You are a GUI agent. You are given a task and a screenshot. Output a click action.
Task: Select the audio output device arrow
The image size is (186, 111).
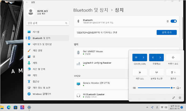[179, 88]
